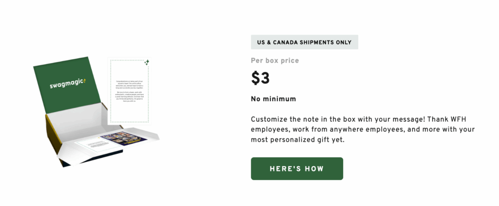The image size is (499, 206).
Task: Click the sparkle icon on the note card
Action: coord(147,62)
